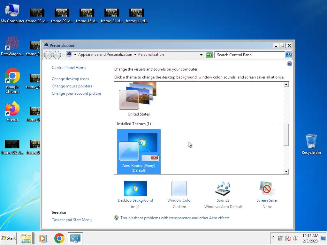Select the Firefox desktop shortcut

12,111
